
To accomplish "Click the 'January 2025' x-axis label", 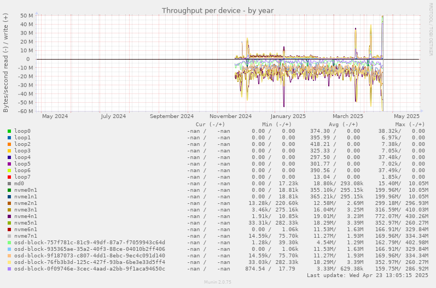I will pos(288,116).
